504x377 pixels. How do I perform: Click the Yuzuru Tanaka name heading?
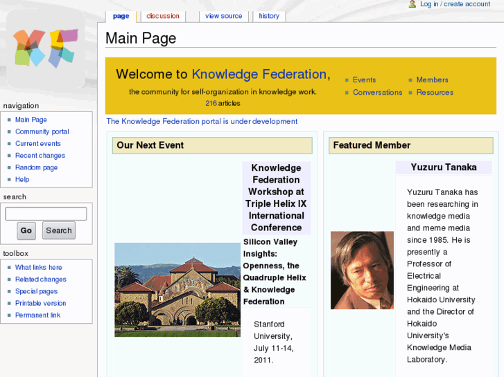(444, 167)
